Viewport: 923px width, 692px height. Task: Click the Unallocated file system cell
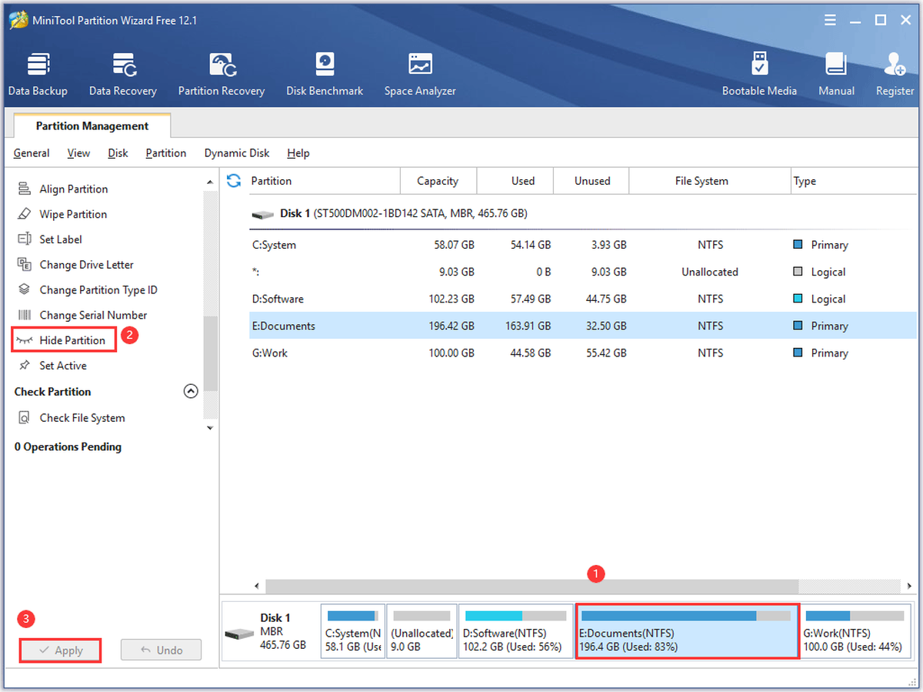[x=709, y=272]
